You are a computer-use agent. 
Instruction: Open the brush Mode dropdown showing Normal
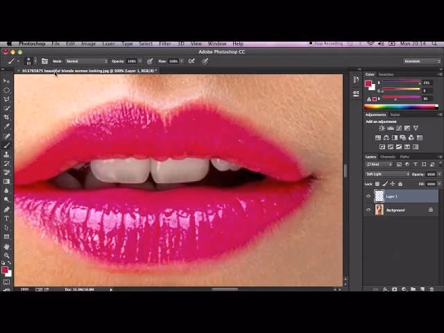pyautogui.click(x=87, y=61)
